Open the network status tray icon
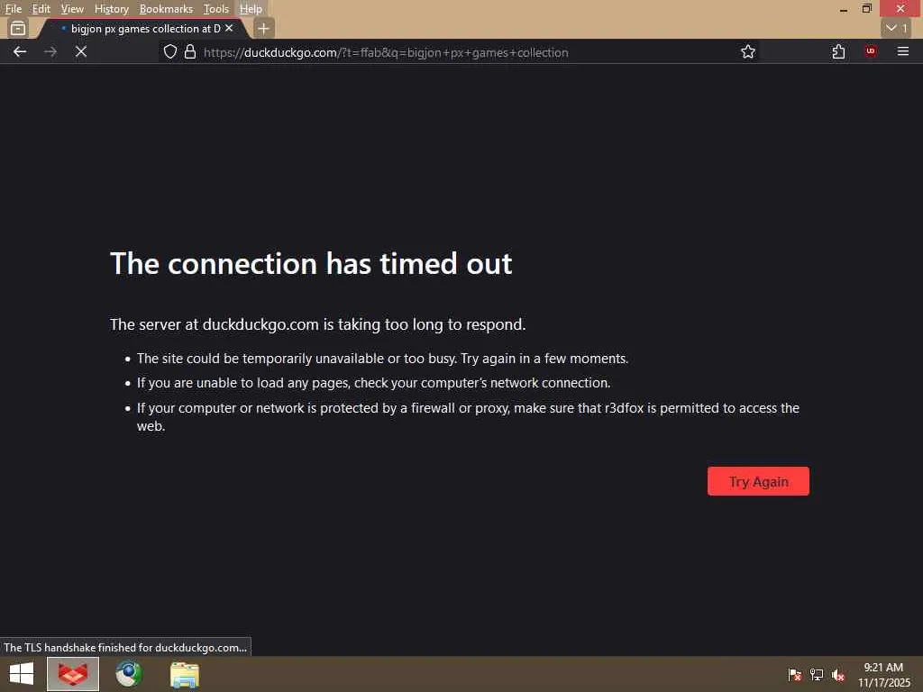The width and height of the screenshot is (923, 692). tap(817, 674)
